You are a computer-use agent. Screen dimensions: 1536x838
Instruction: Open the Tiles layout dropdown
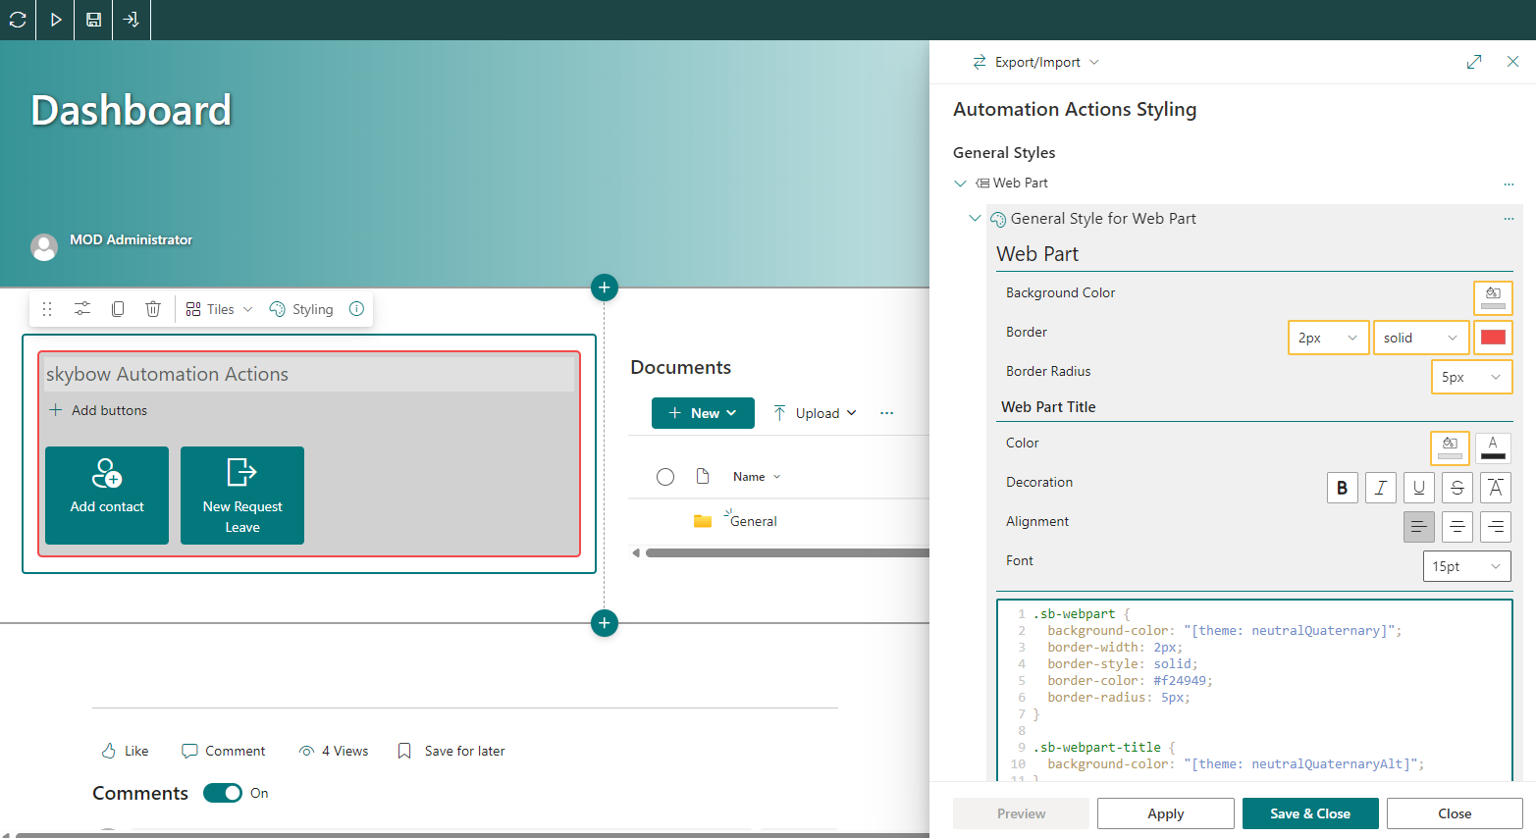tap(220, 309)
